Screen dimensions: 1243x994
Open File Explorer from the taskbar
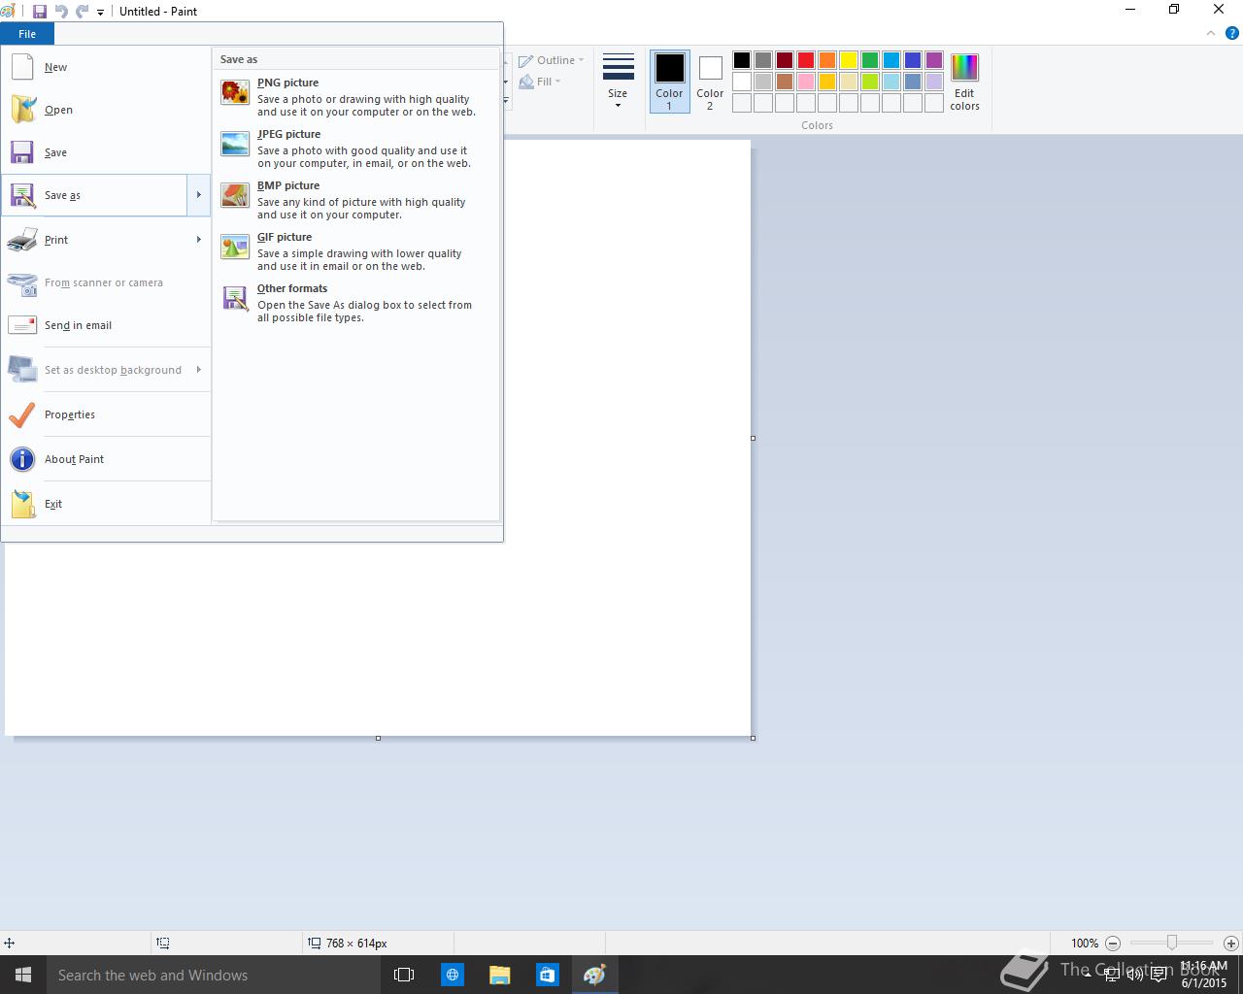click(499, 975)
